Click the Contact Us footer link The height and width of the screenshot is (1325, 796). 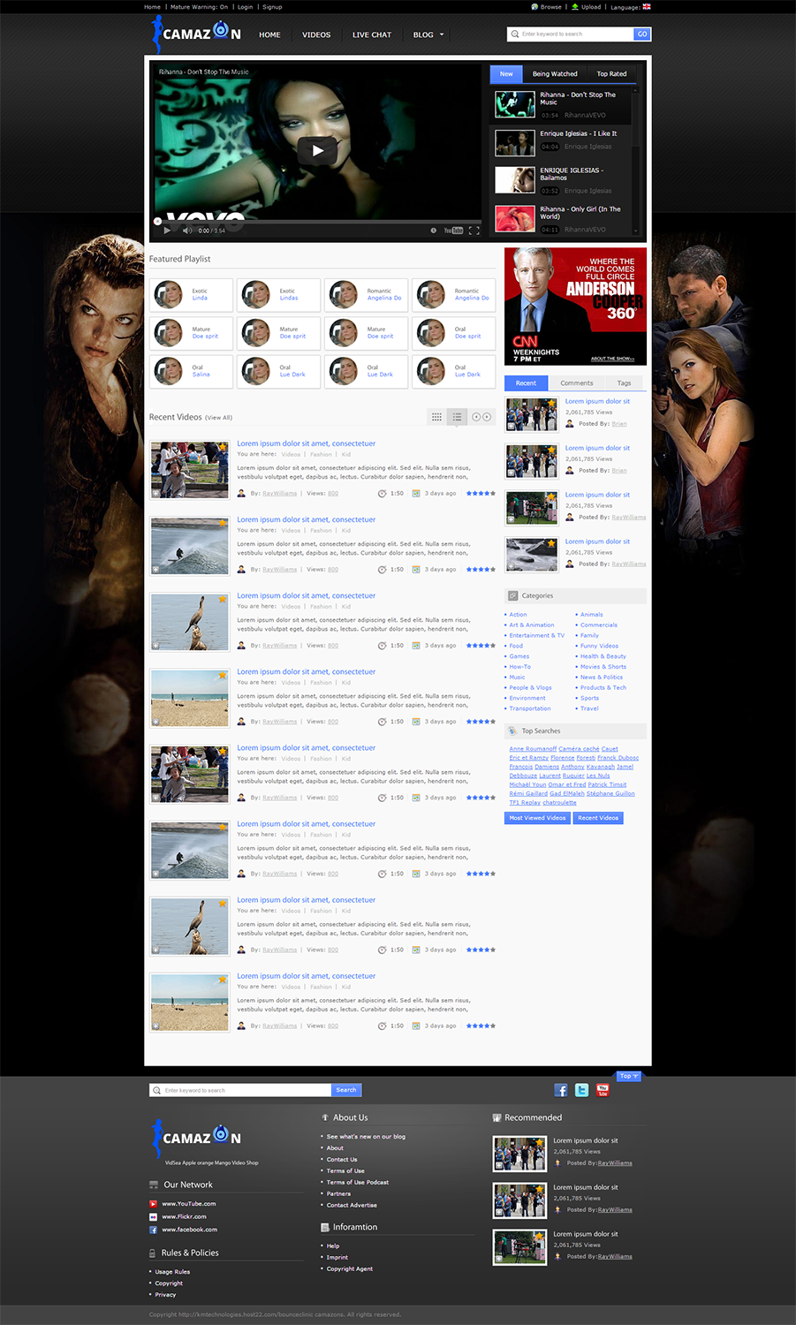pos(342,1159)
